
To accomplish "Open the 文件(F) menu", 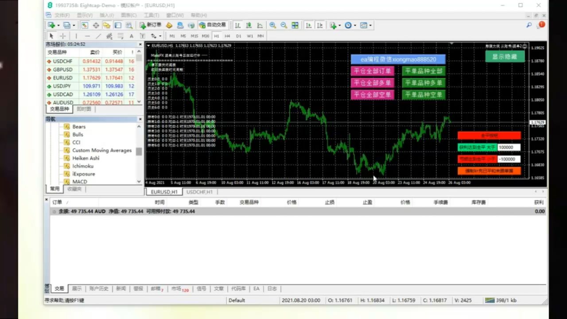I will point(62,15).
